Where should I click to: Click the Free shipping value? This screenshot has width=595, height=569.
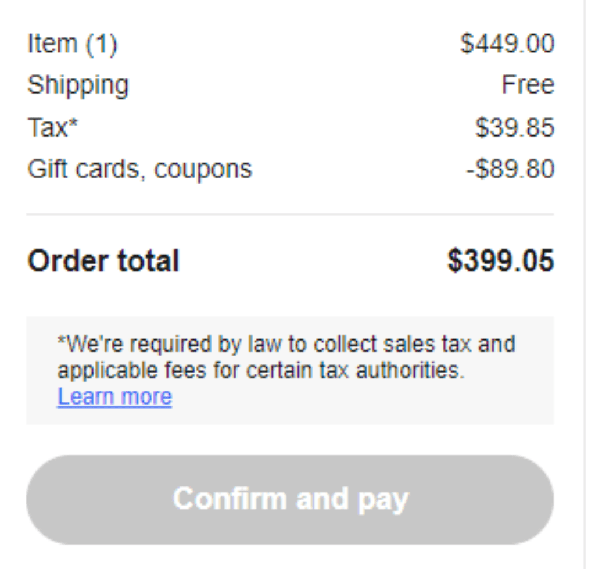tap(528, 84)
